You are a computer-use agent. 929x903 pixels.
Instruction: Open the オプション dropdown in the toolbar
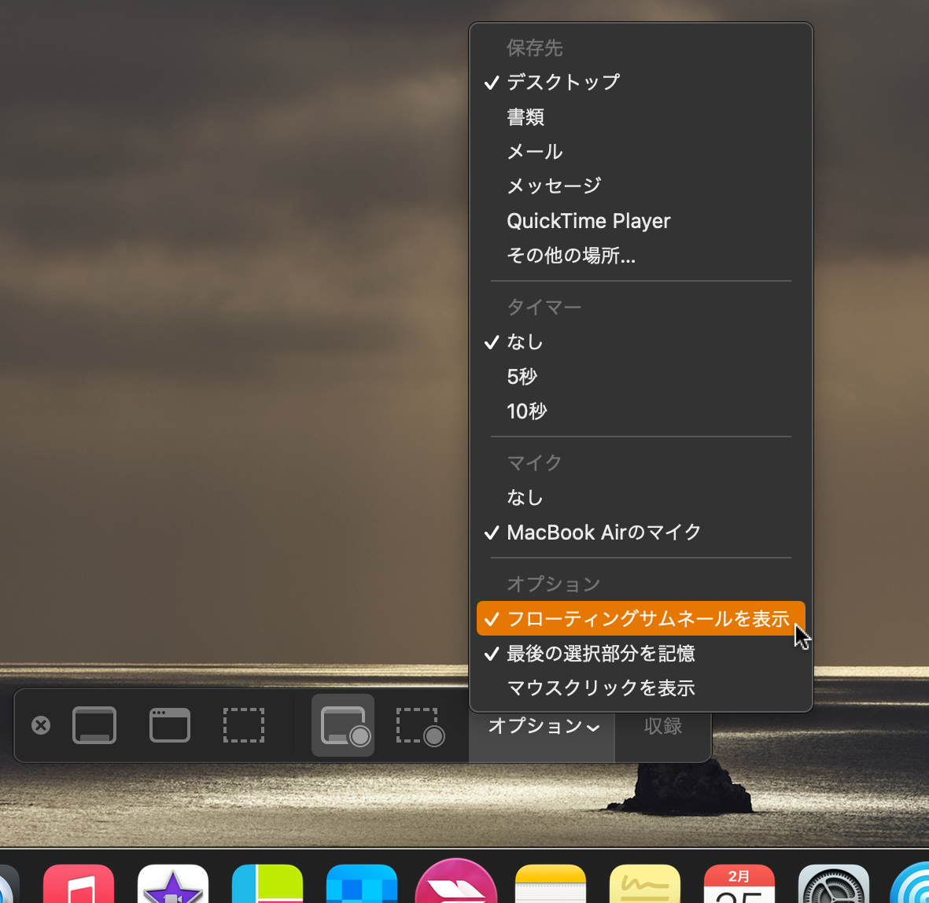click(544, 726)
